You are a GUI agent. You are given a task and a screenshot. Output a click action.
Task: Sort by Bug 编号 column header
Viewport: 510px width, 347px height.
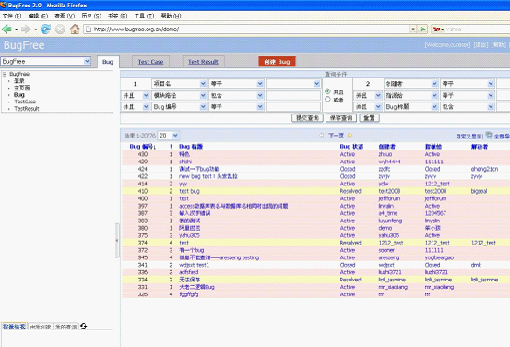click(x=142, y=147)
